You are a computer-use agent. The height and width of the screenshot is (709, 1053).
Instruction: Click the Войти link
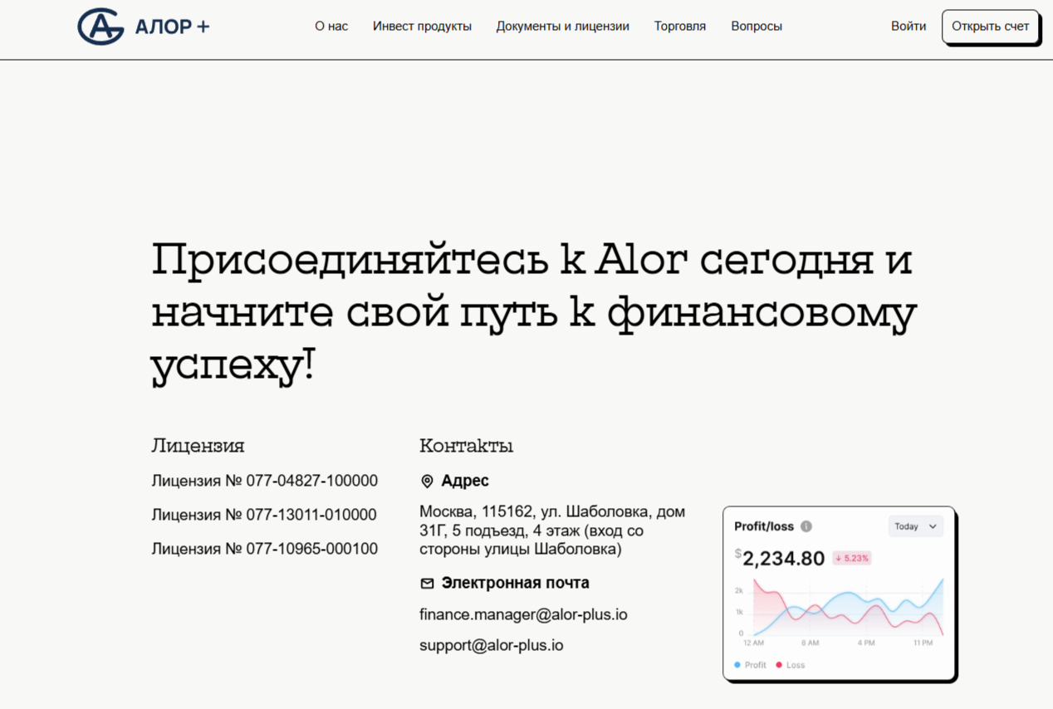tap(908, 26)
